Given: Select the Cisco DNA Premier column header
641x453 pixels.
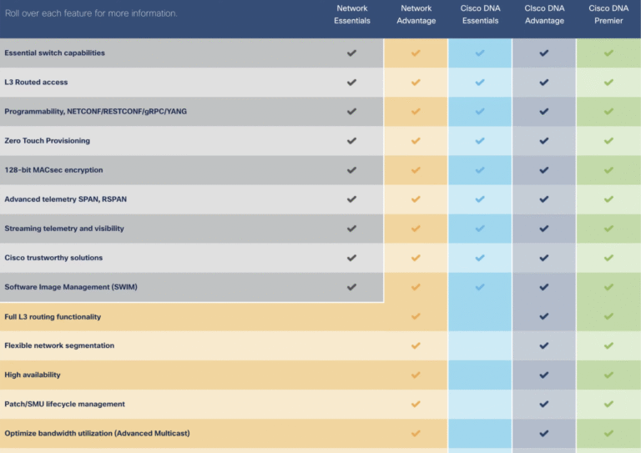Looking at the screenshot, I should coord(608,14).
